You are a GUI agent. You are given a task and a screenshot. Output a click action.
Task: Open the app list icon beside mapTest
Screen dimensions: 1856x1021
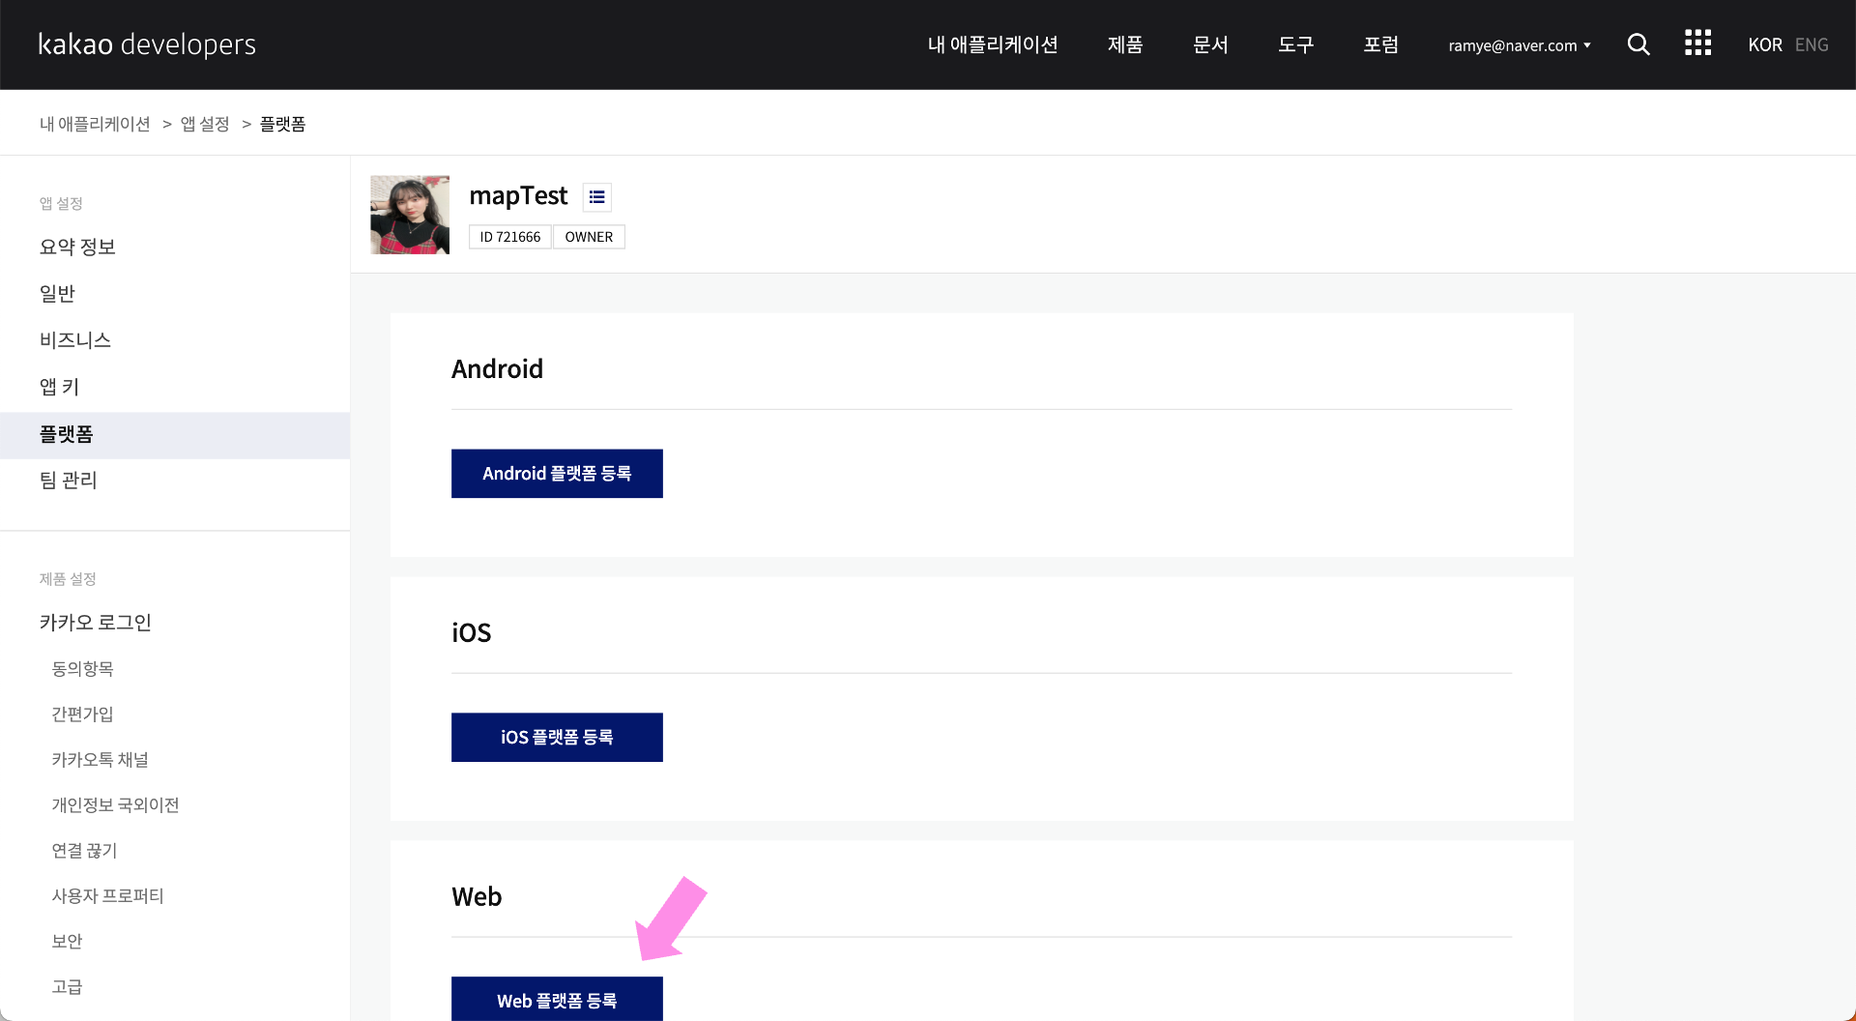[x=597, y=197]
